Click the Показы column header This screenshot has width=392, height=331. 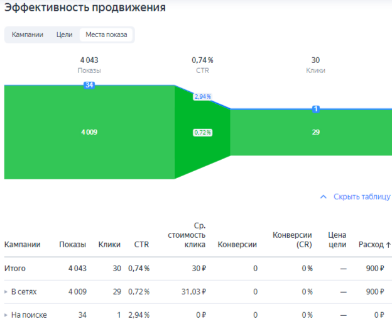tap(72, 244)
